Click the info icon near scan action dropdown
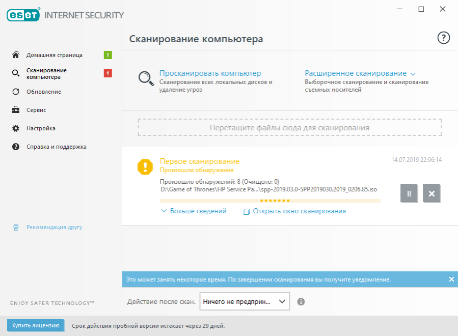Viewport: 458px width, 336px height. coord(301,301)
